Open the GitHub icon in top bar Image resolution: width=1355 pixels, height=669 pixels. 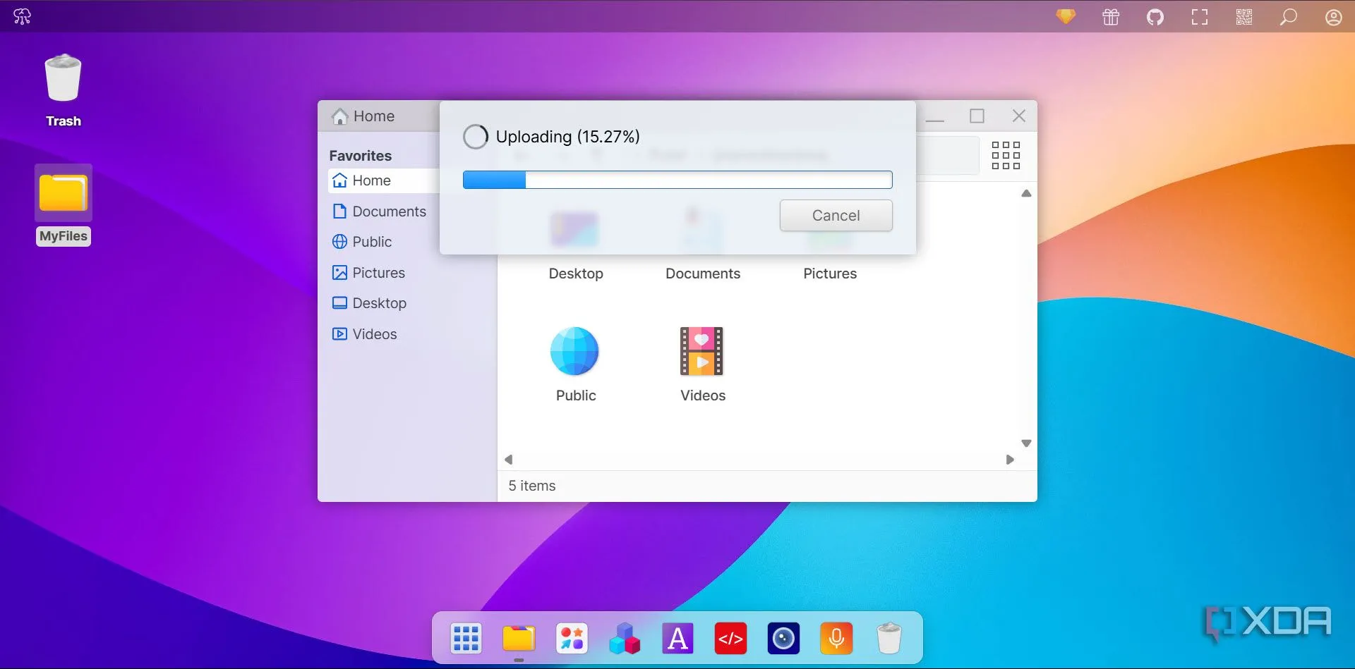(1155, 17)
